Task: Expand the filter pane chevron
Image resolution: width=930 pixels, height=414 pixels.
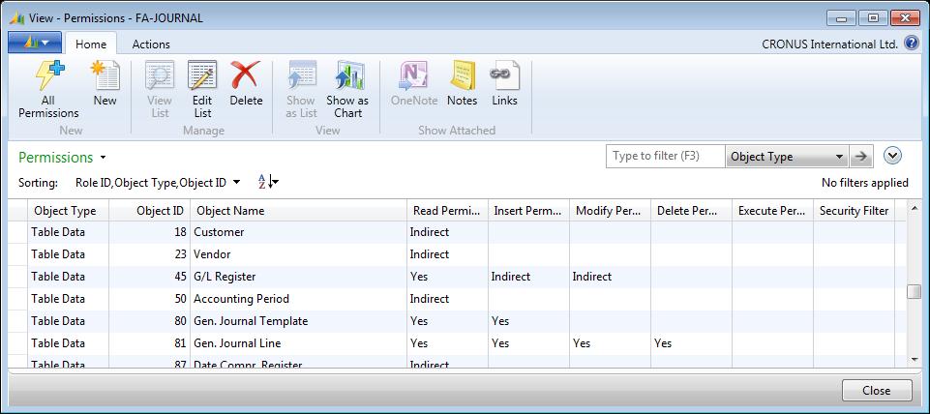Action: 892,156
